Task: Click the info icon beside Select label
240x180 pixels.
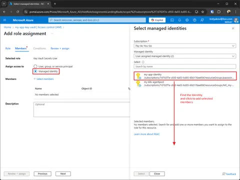Action: pyautogui.click(x=143, y=62)
